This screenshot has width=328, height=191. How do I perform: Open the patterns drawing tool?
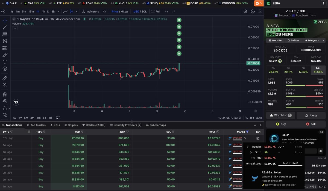tap(5, 41)
